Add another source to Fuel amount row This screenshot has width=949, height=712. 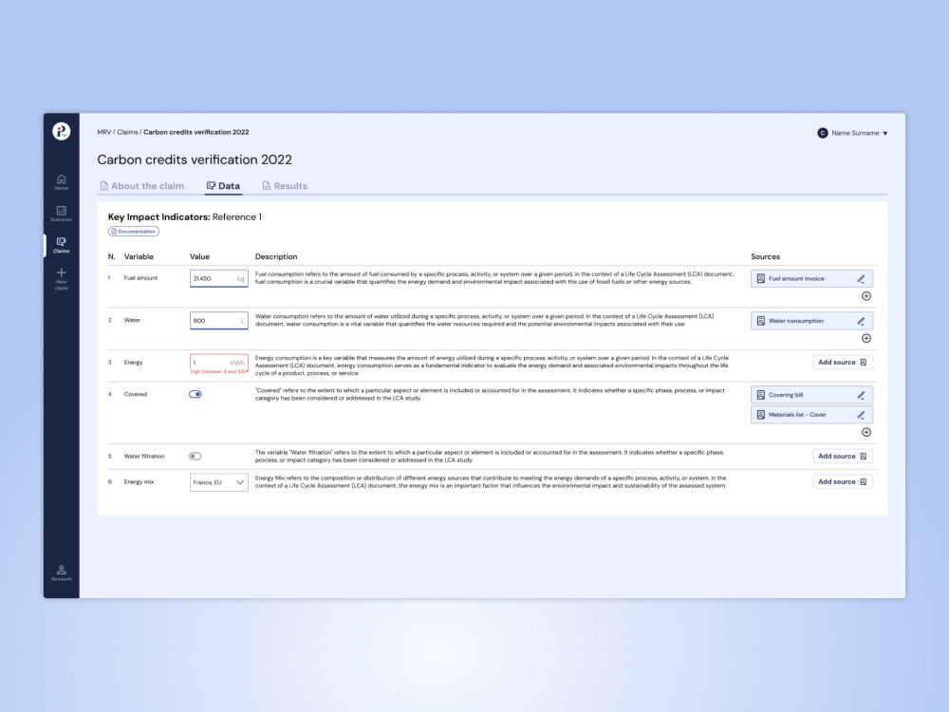[x=866, y=296]
